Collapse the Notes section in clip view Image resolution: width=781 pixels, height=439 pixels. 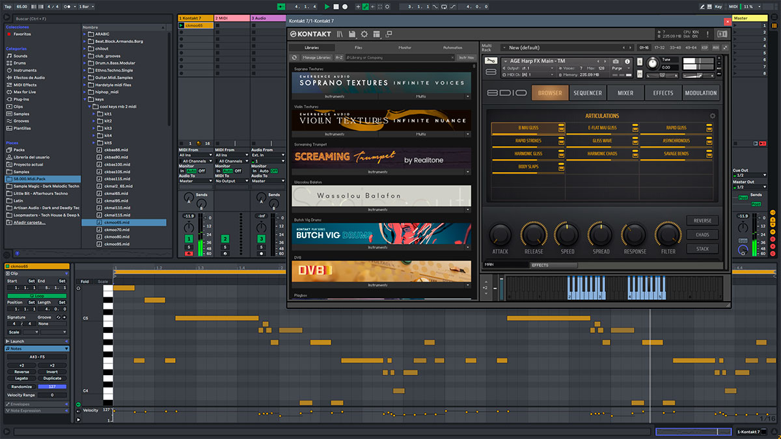click(66, 349)
